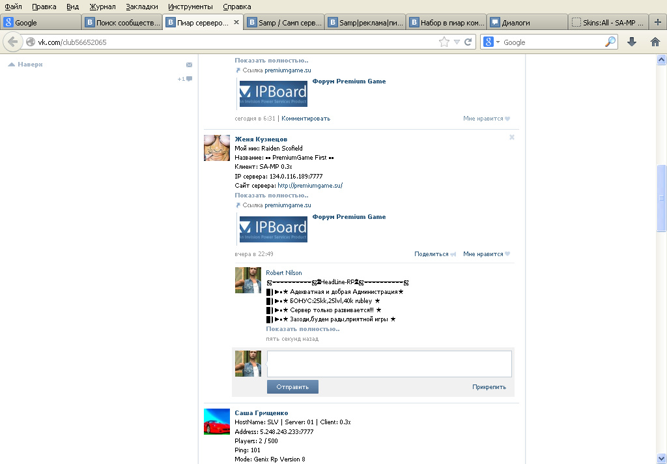Expand Robert Nilson comment with Показать полностью
This screenshot has height=464, width=667.
point(302,329)
